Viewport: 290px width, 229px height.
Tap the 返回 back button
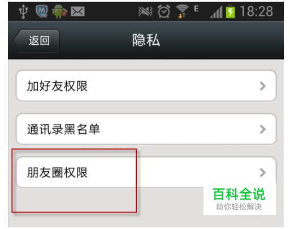coord(36,40)
